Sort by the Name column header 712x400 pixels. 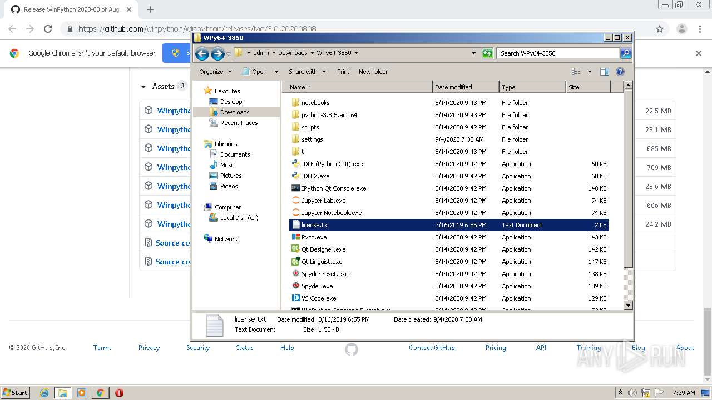(x=357, y=87)
